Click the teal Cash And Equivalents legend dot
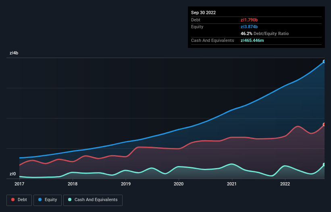This screenshot has width=331, height=212. tap(70, 200)
